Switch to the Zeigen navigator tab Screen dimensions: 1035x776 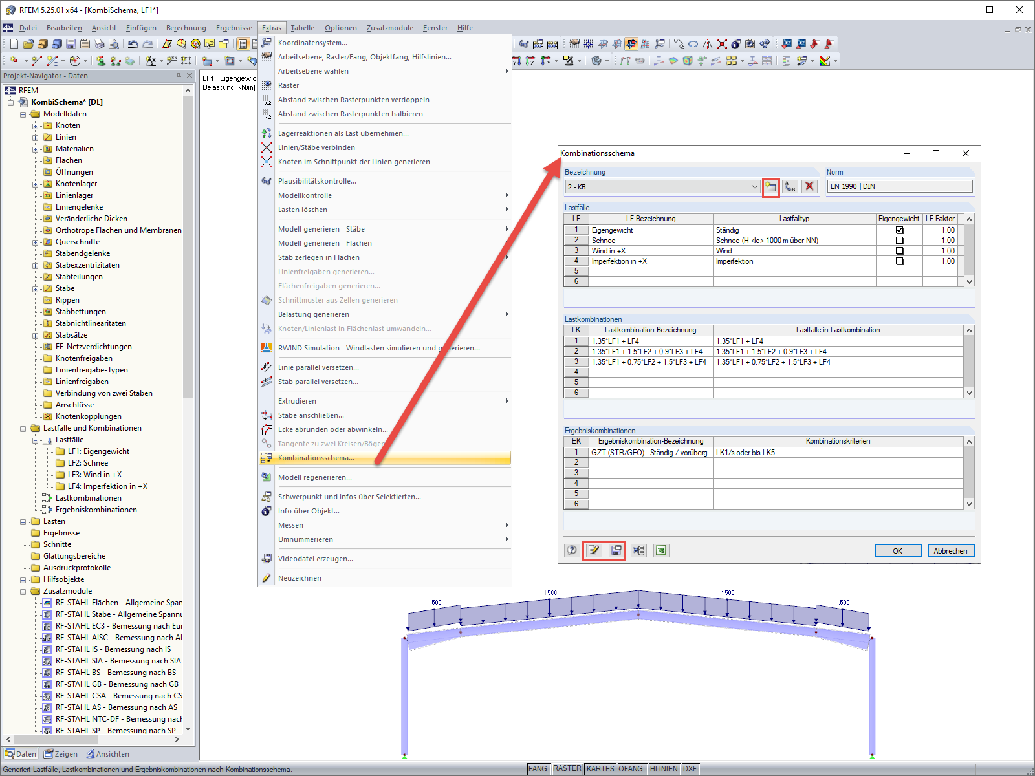(x=61, y=754)
